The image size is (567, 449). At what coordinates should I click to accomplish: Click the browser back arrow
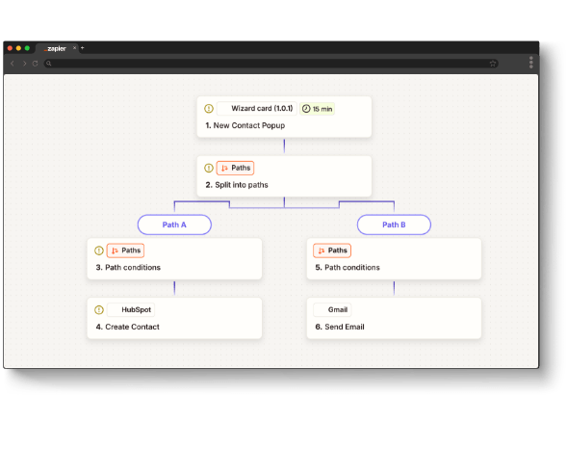pyautogui.click(x=13, y=64)
